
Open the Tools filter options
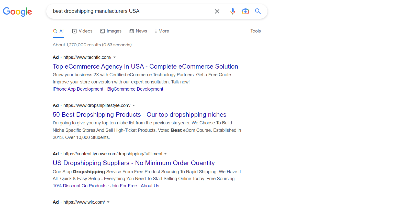point(256,31)
